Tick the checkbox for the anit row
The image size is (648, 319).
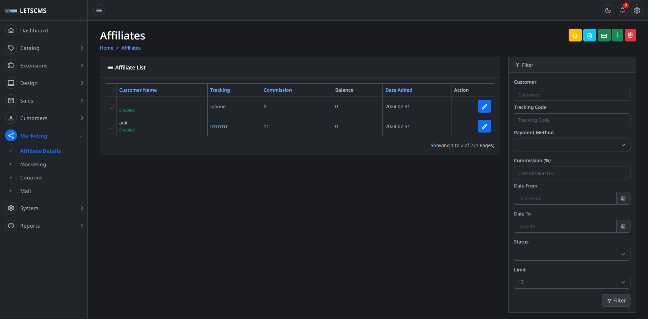point(111,126)
